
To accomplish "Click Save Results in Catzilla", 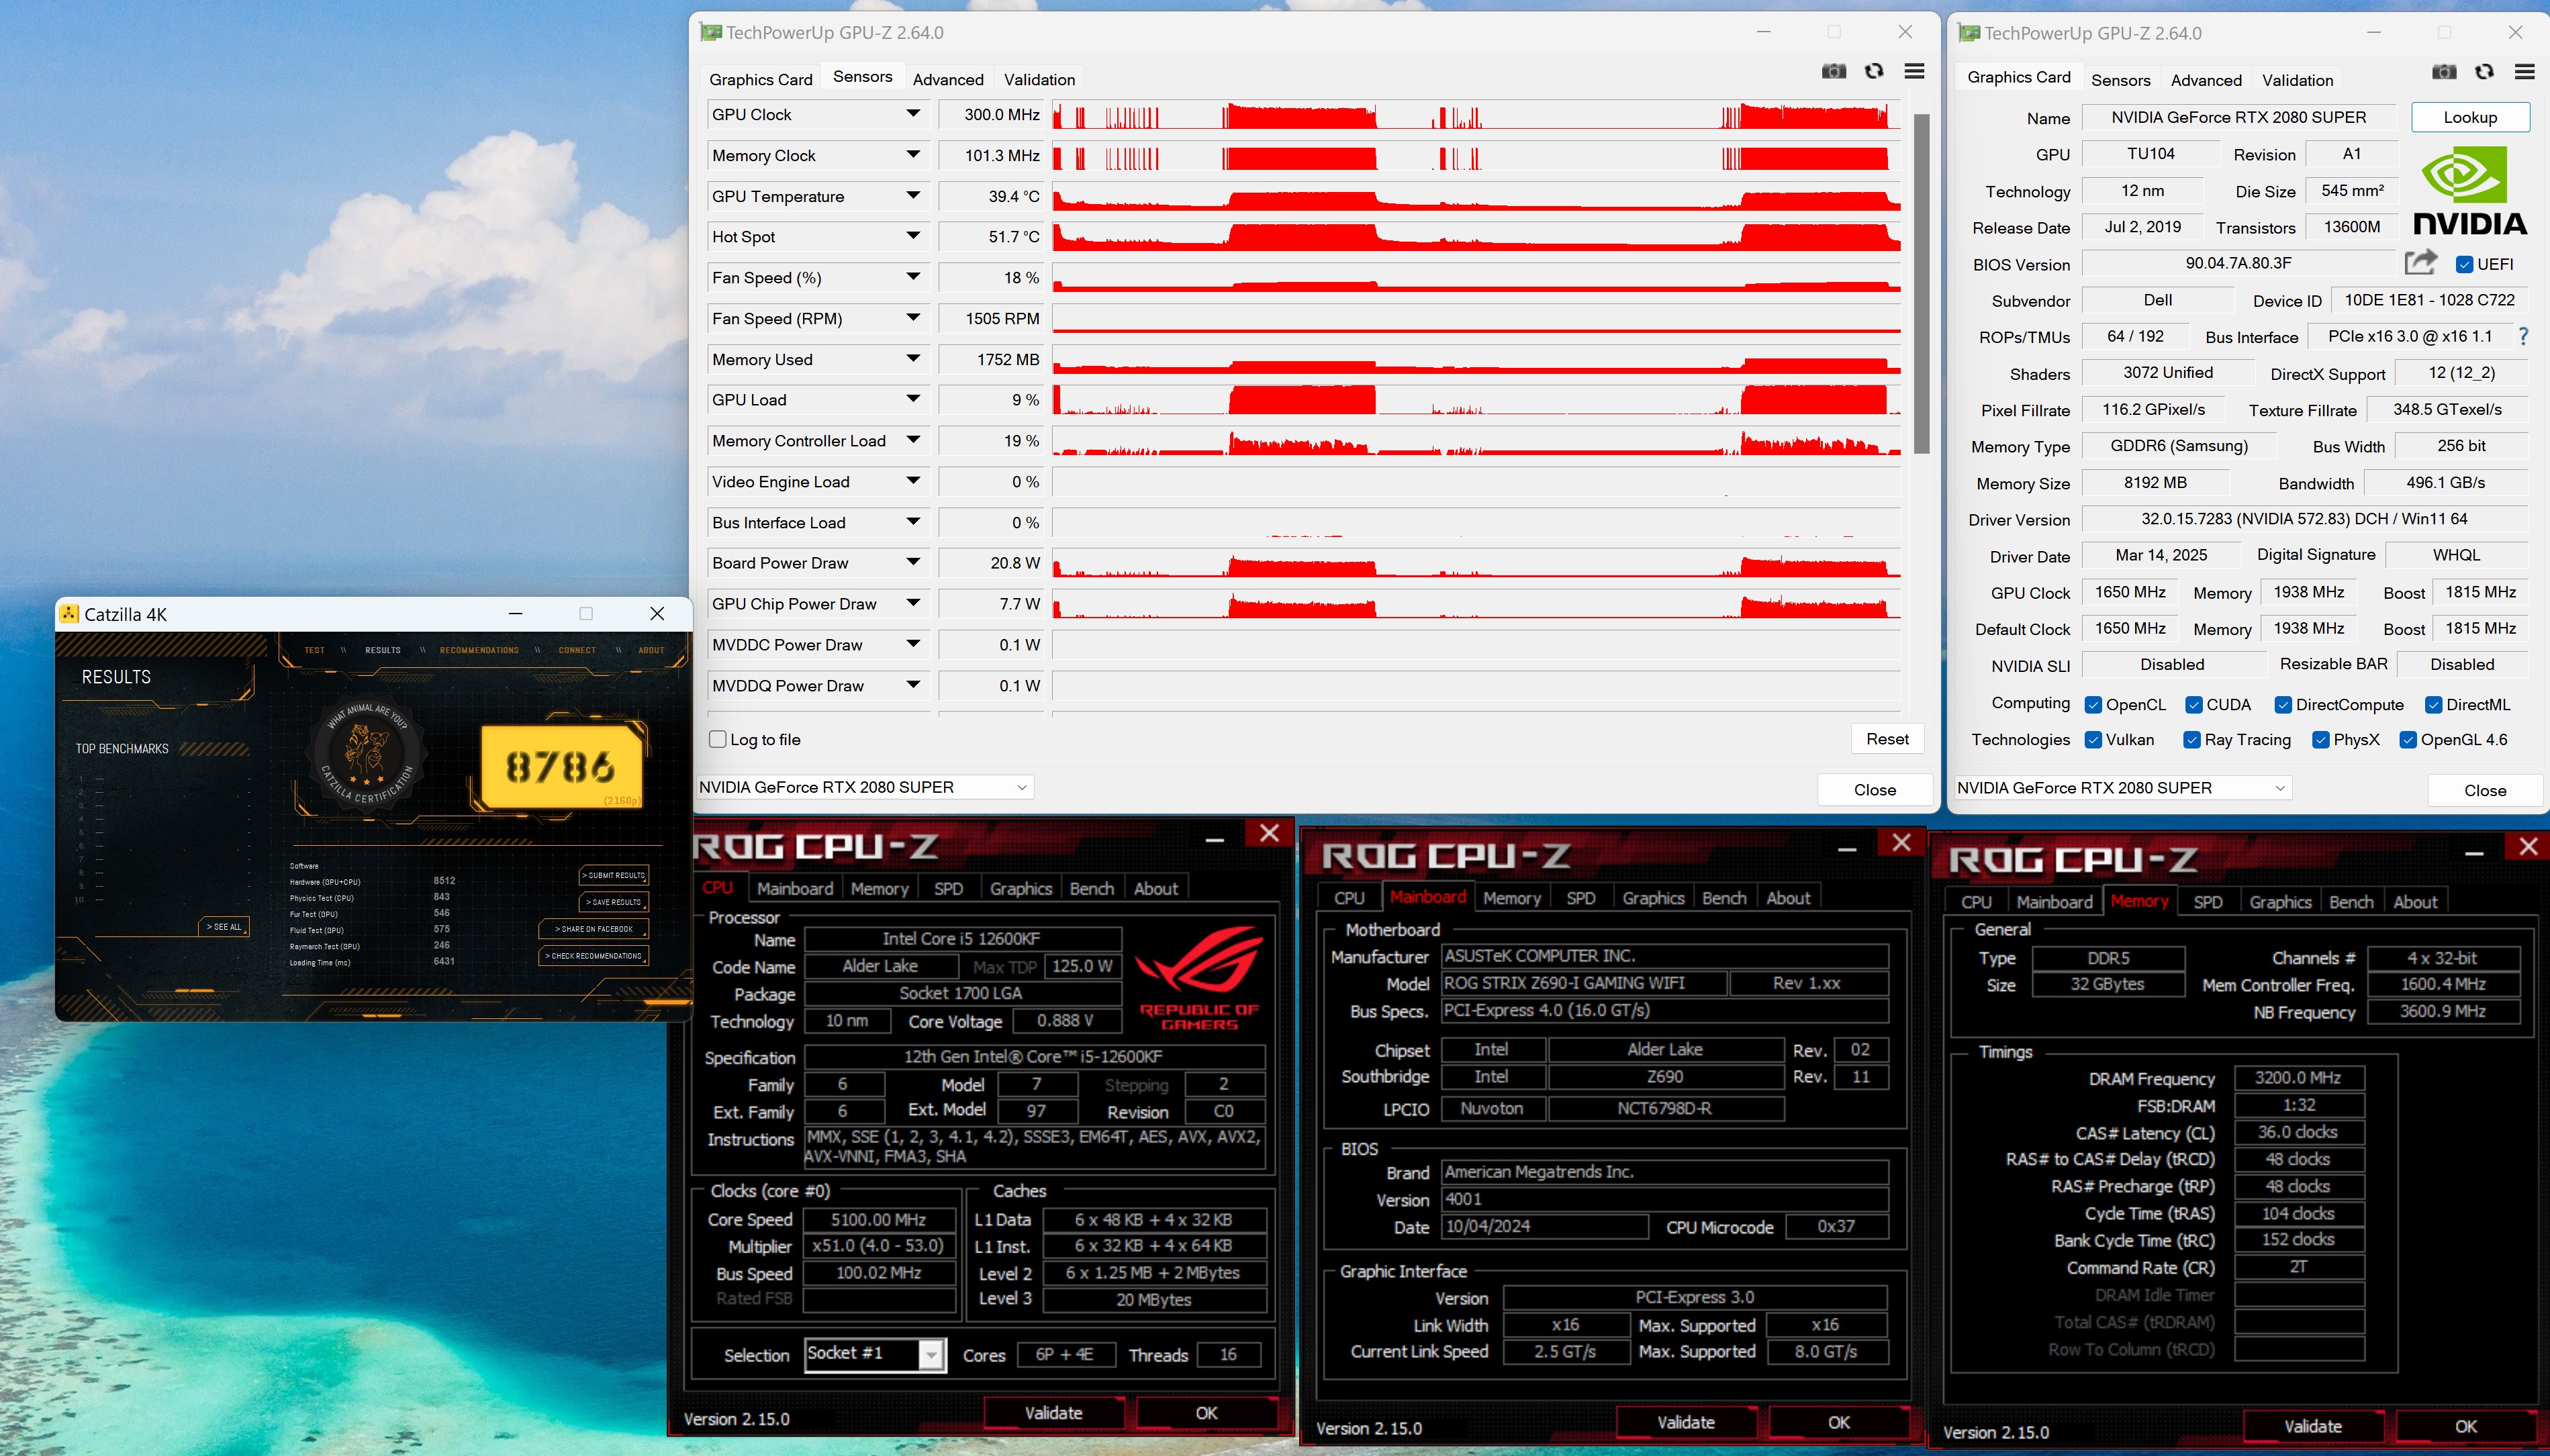I will tap(613, 902).
